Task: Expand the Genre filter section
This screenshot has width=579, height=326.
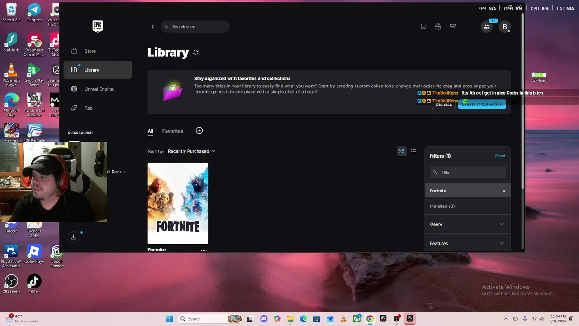Action: [x=468, y=224]
